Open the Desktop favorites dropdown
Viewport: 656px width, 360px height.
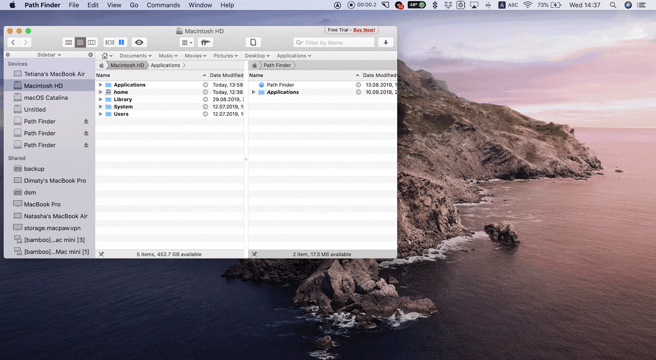click(257, 56)
